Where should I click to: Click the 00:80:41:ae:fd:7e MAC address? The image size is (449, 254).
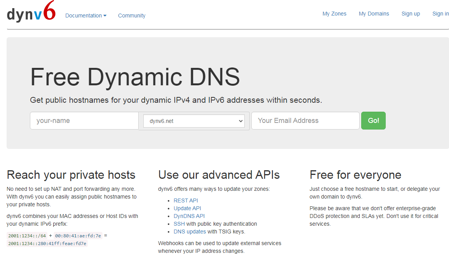tap(78, 236)
